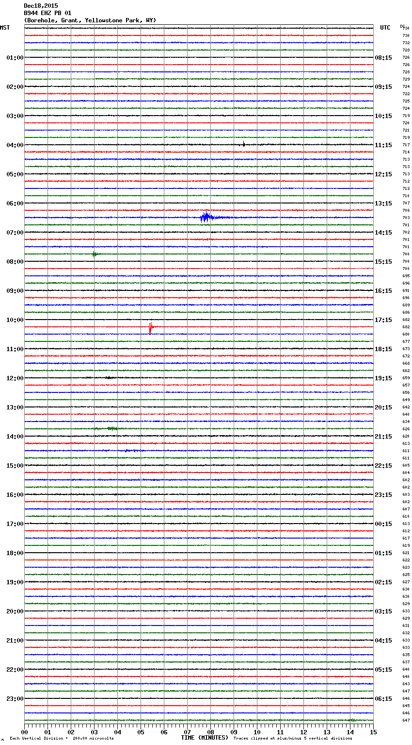Select the "07:00" MST hour label

click(x=15, y=233)
